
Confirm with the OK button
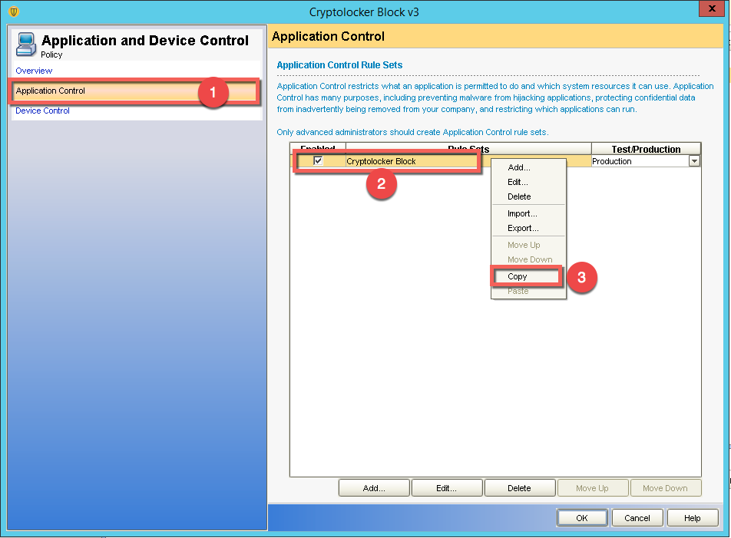[x=581, y=518]
